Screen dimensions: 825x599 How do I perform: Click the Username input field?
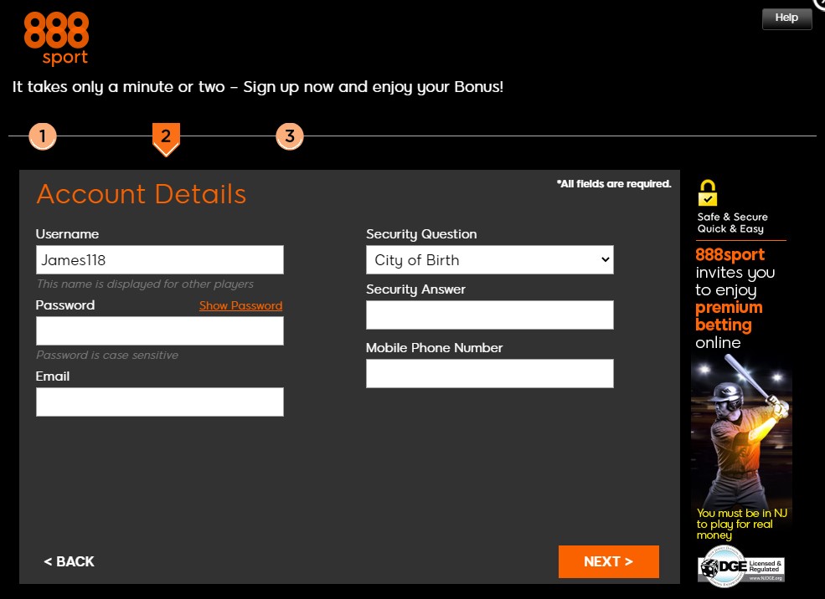pos(160,259)
